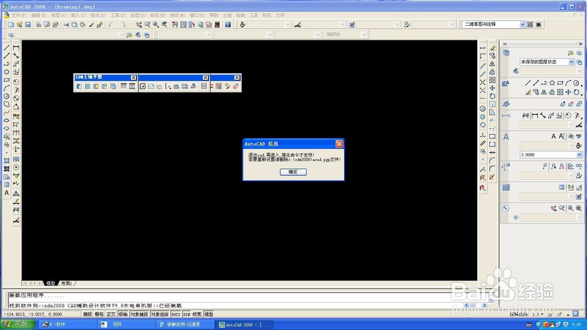587x330 pixels.
Task: Open the 文件 menu
Action: 19,15
